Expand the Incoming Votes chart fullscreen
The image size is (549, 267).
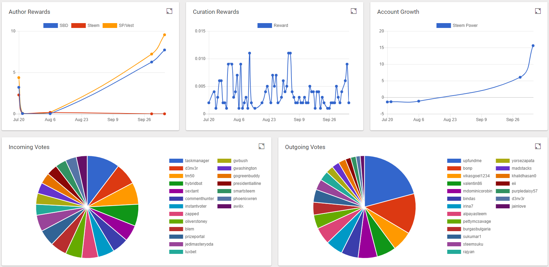point(262,146)
